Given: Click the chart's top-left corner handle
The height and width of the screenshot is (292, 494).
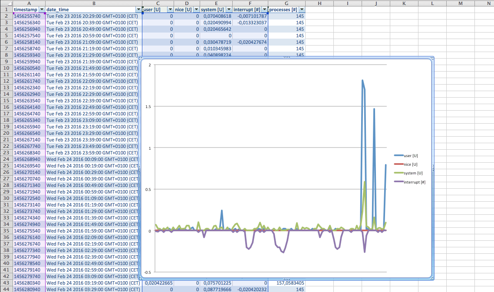Looking at the screenshot, I should 140,58.
